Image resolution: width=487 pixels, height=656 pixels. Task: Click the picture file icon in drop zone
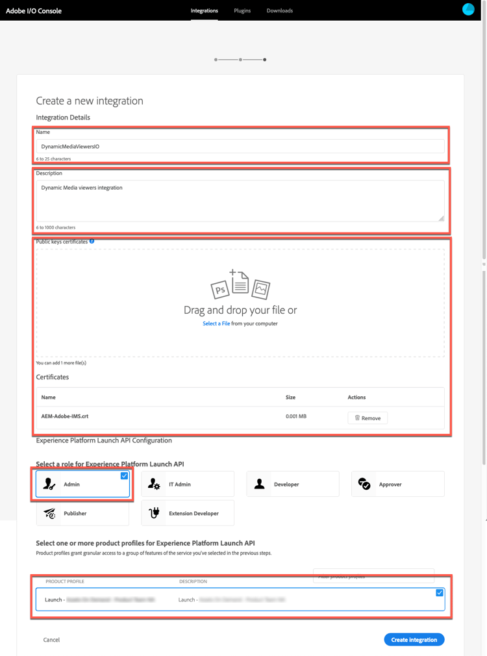tap(260, 289)
